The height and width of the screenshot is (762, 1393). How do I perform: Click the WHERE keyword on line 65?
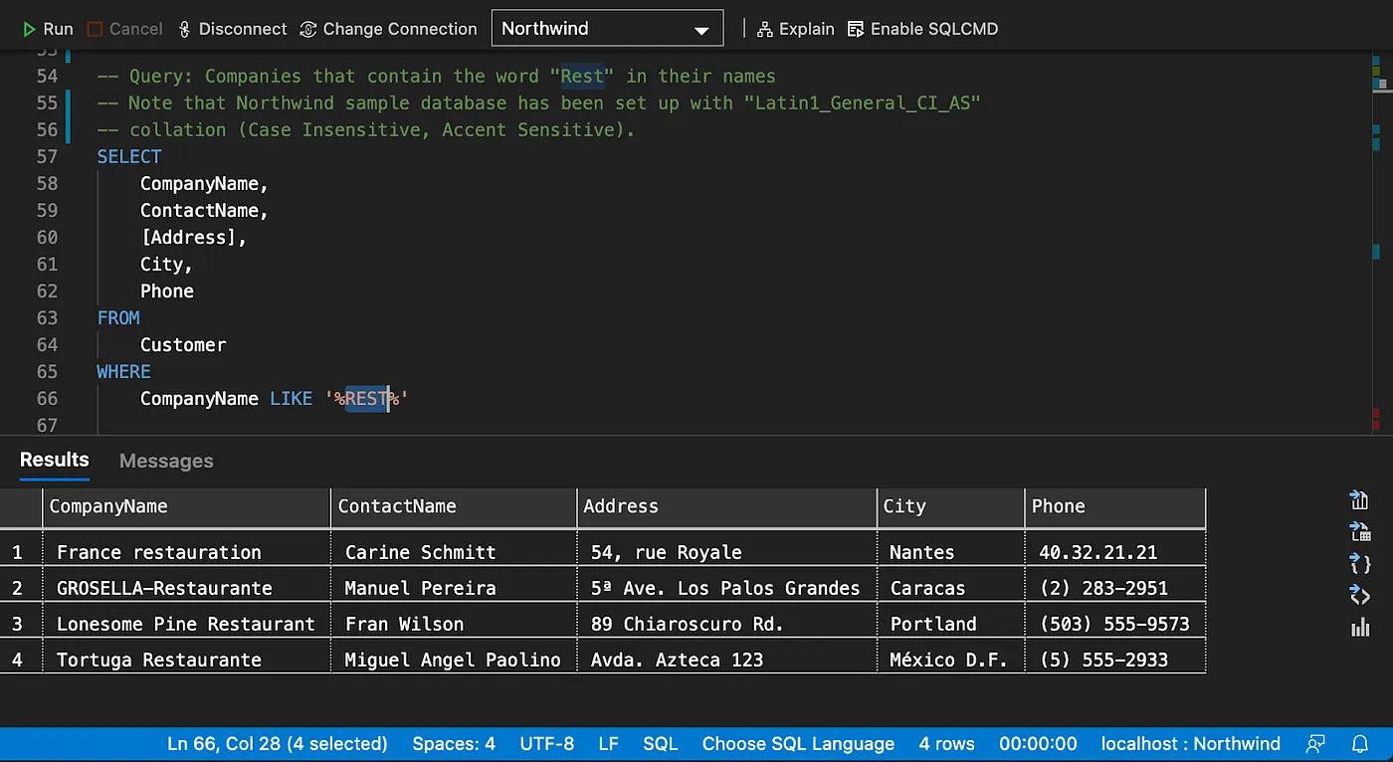tap(123, 371)
